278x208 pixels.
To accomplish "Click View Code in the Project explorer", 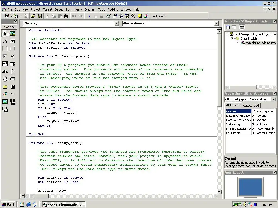I will tap(228, 27).
